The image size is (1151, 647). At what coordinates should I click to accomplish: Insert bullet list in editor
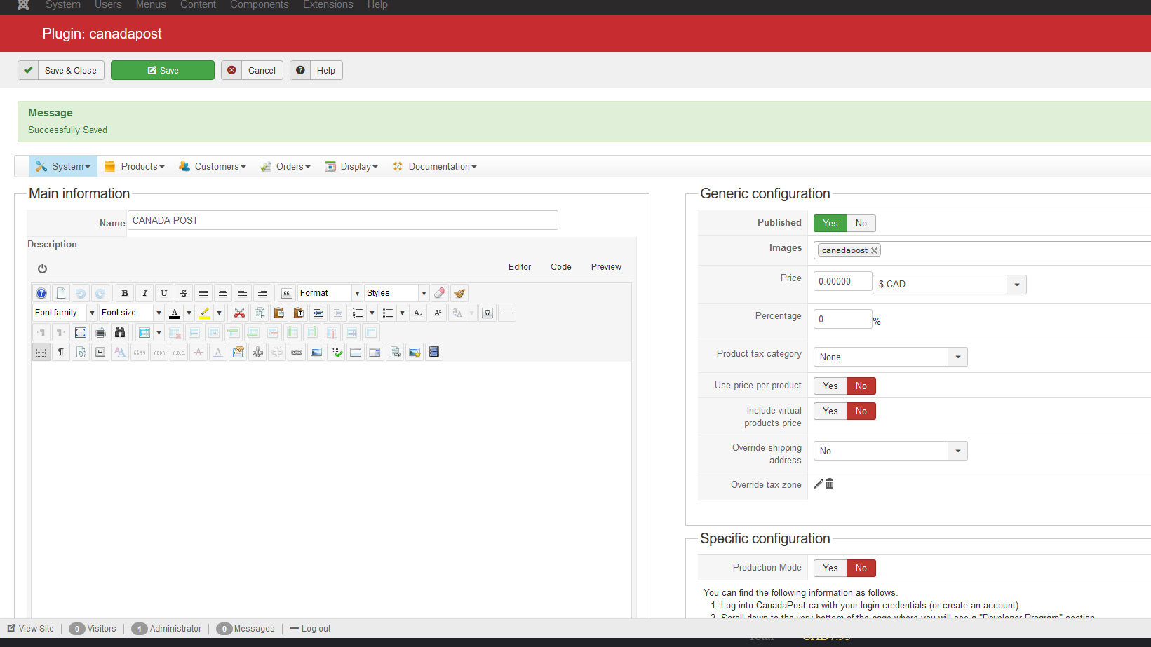pyautogui.click(x=388, y=313)
